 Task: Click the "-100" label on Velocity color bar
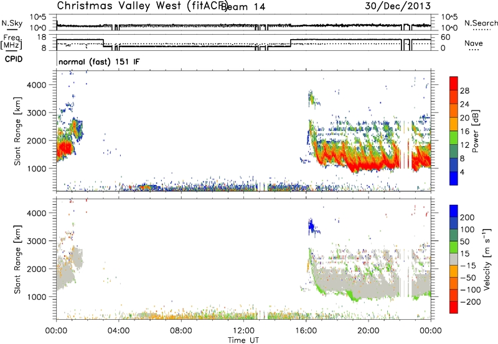tap(471, 290)
